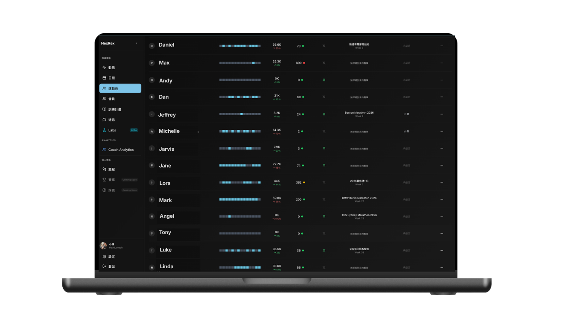Open the Labs flask icon
Viewport: 583px width, 328px height.
104,130
